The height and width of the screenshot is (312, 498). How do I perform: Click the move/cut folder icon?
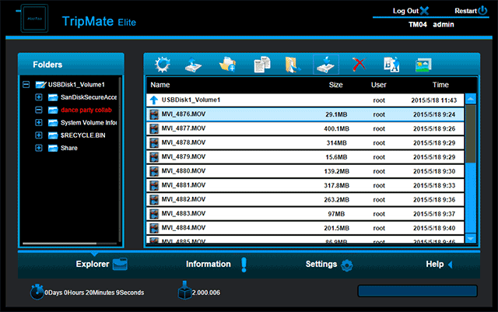click(293, 65)
